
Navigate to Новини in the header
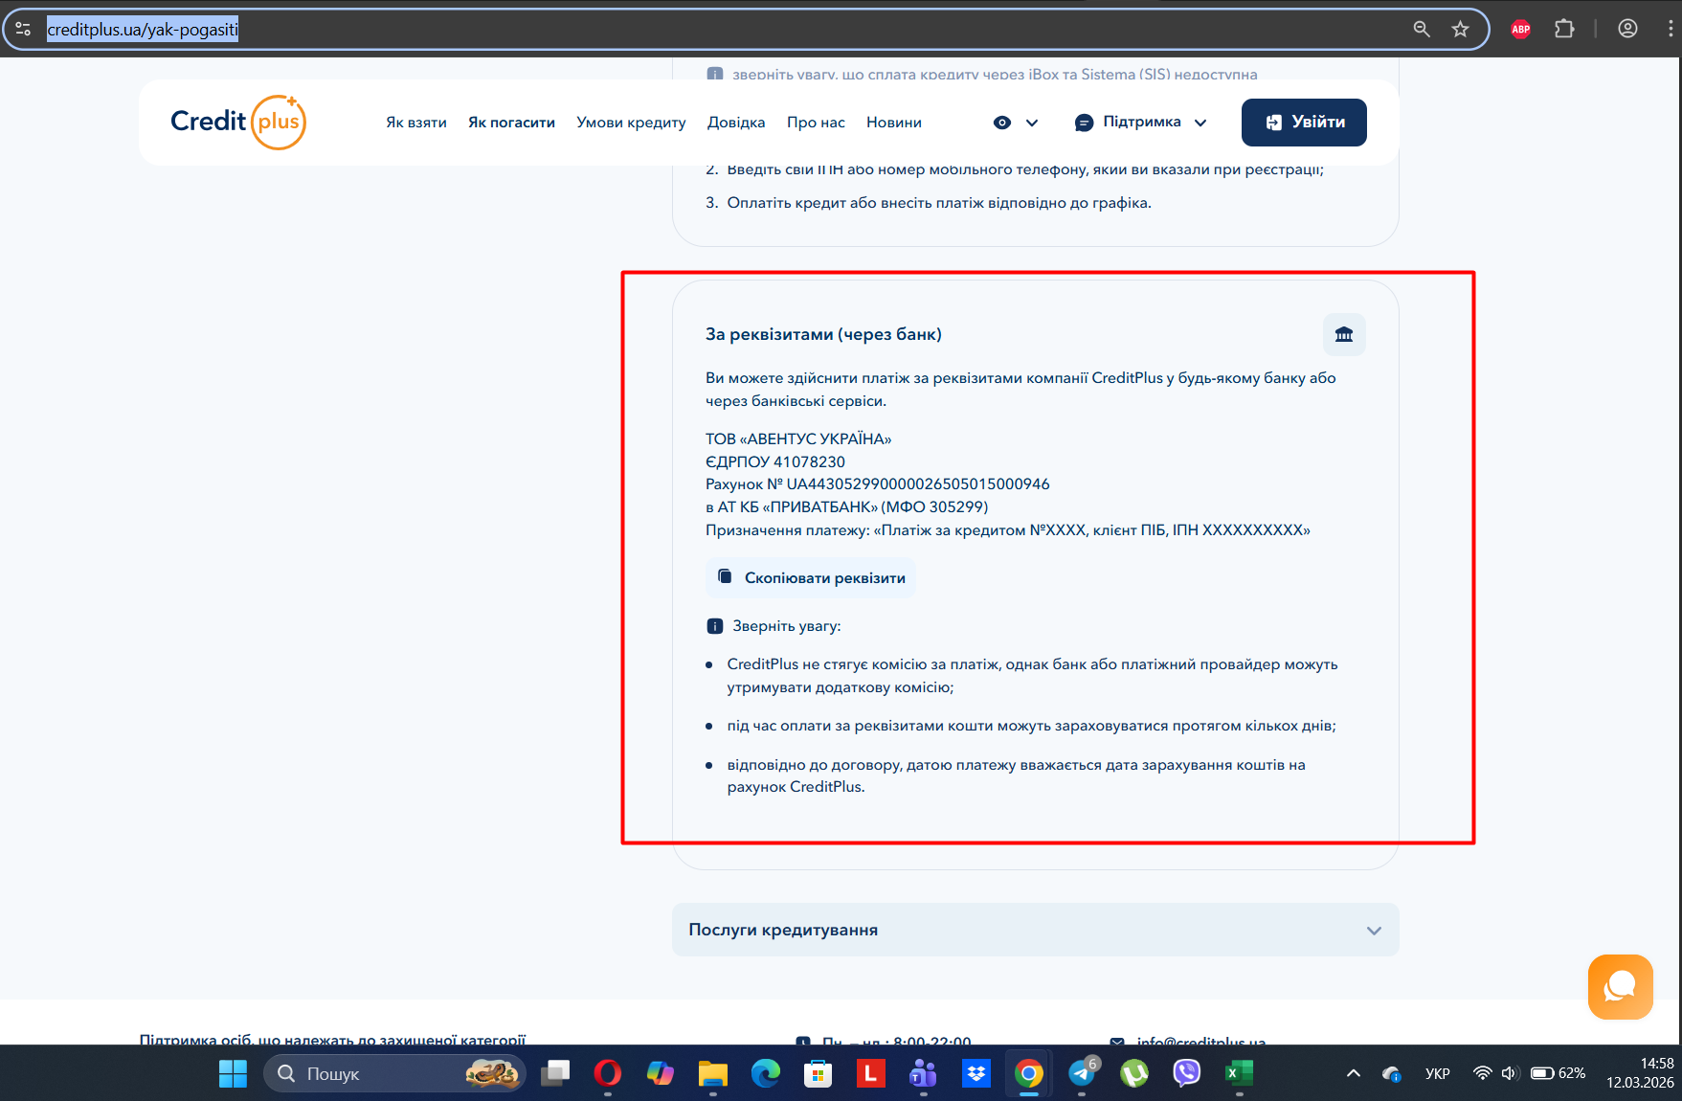click(x=894, y=123)
